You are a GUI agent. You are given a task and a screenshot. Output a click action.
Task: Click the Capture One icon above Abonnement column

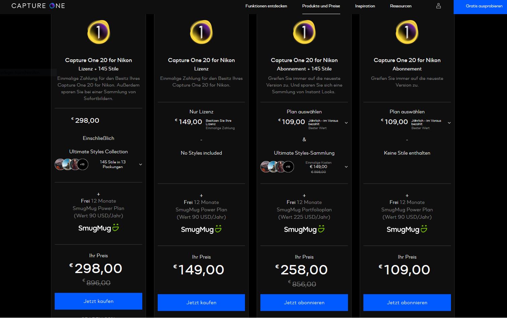point(407,32)
